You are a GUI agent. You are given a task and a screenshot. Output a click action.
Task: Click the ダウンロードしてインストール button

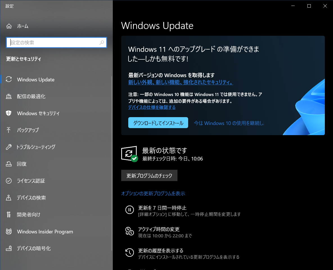point(158,123)
